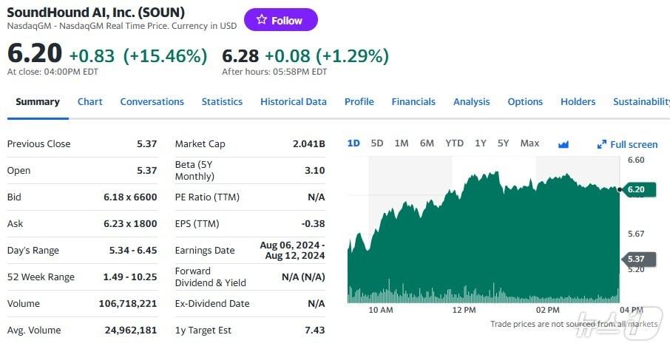670x349 pixels.
Task: Switch to the Chart tab
Action: point(90,102)
